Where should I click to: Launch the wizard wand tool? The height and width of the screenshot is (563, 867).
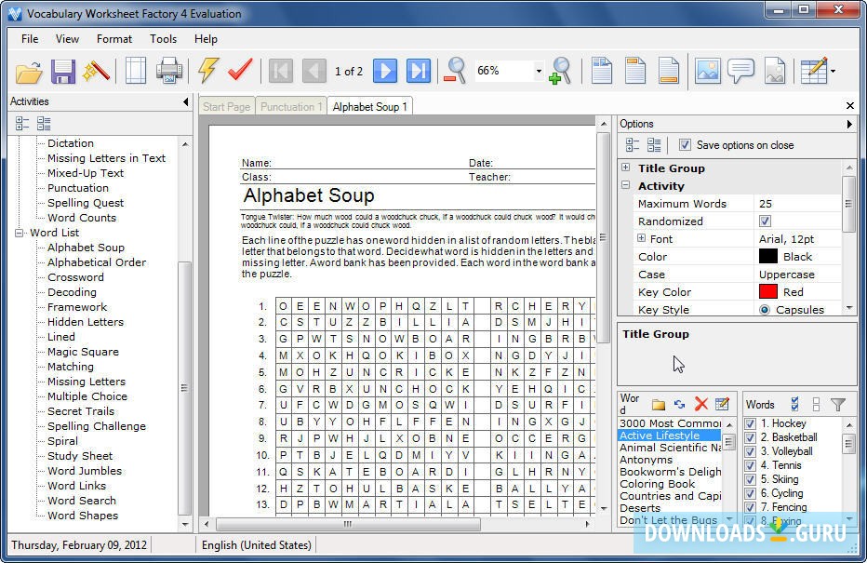click(x=96, y=72)
